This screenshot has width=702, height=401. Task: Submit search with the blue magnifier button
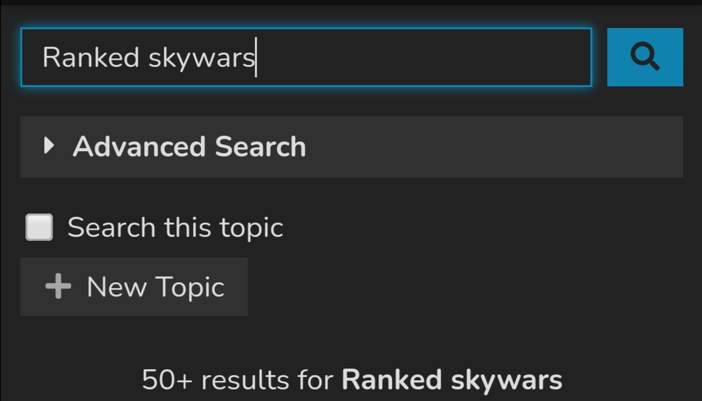645,56
